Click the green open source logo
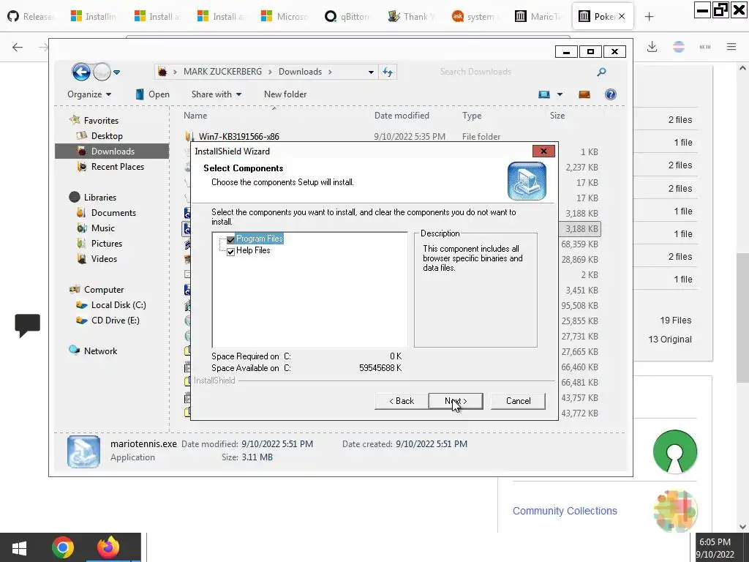This screenshot has height=562, width=749. [x=674, y=452]
